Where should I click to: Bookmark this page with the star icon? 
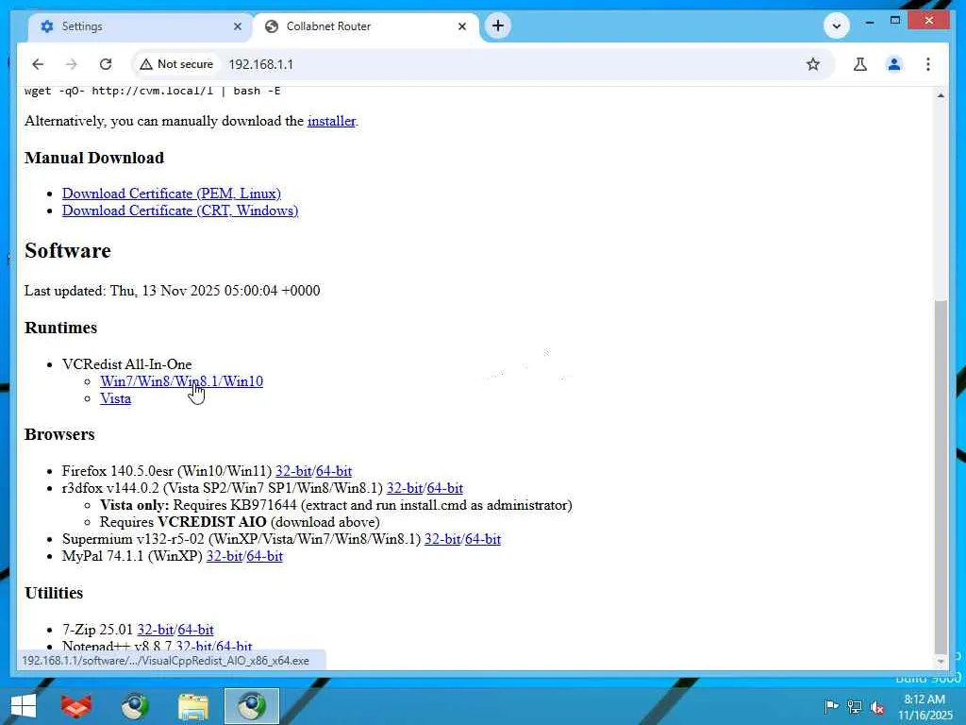tap(813, 64)
